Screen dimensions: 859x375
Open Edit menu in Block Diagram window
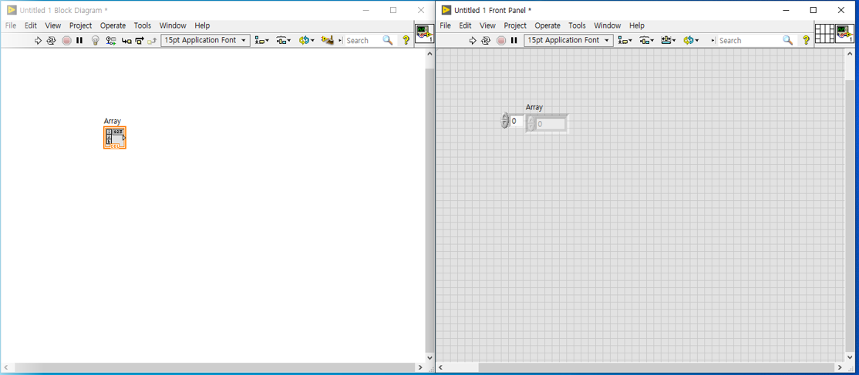click(31, 25)
